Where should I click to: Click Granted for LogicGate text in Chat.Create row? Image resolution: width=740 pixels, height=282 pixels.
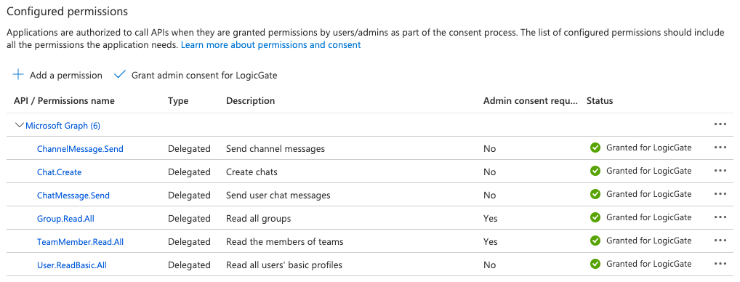point(648,171)
